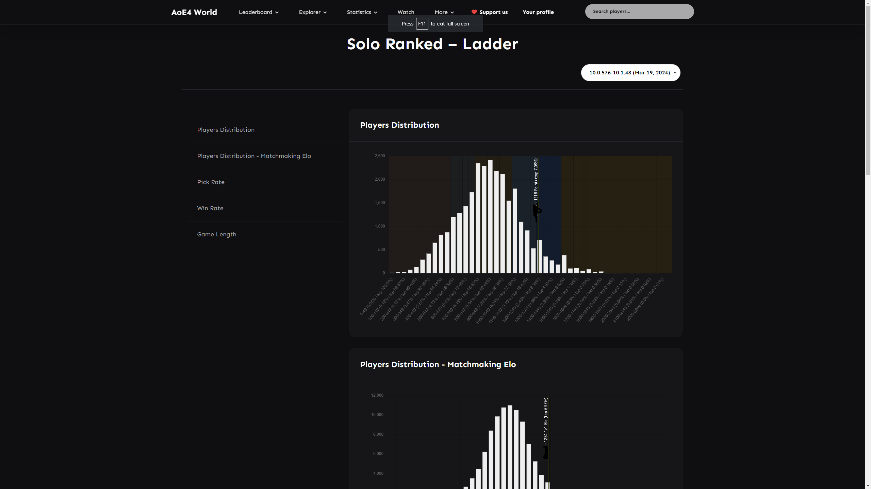The image size is (871, 489).
Task: Expand the Explorer menu
Action: click(313, 12)
